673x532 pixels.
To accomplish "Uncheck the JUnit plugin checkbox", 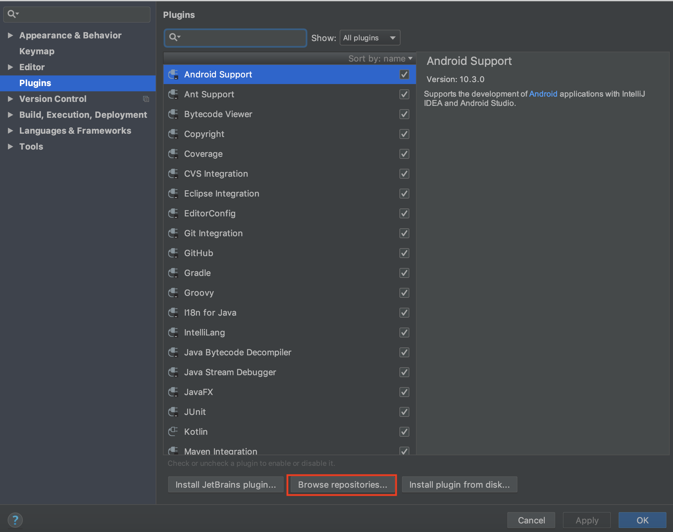I will [404, 412].
